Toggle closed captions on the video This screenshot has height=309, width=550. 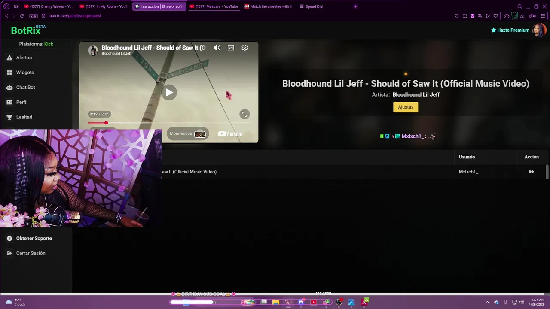[231, 48]
